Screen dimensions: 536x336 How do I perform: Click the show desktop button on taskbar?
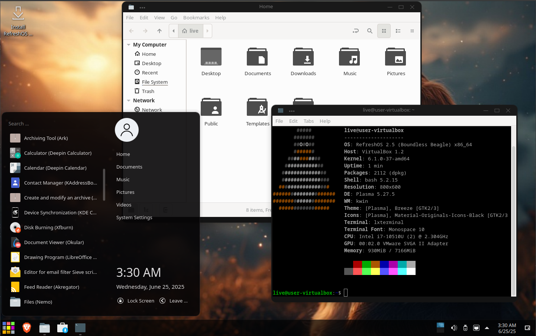[x=527, y=328]
